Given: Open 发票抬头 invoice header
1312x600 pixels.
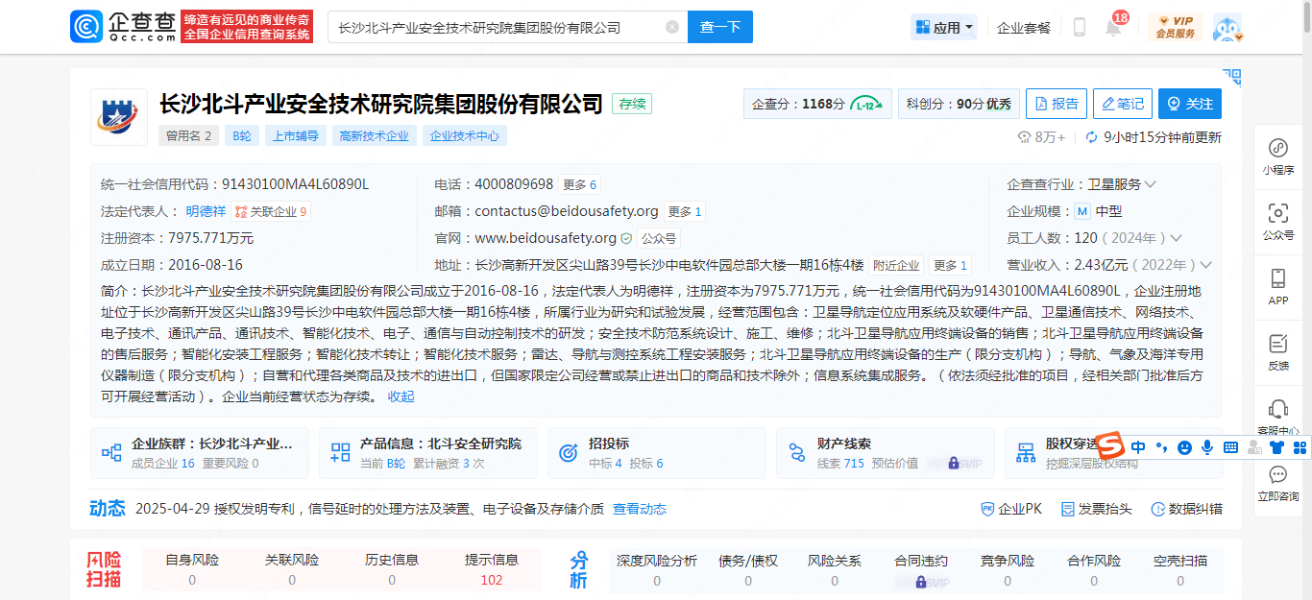Looking at the screenshot, I should [1096, 509].
